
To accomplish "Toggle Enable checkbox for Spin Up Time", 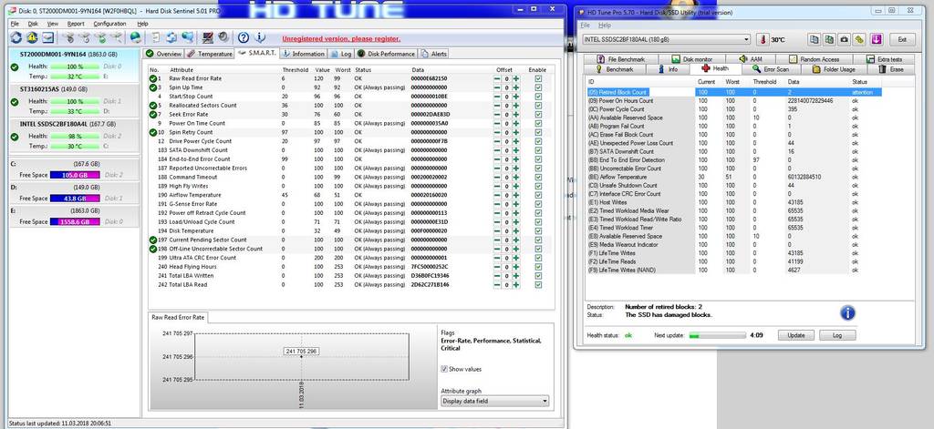I will [x=538, y=87].
